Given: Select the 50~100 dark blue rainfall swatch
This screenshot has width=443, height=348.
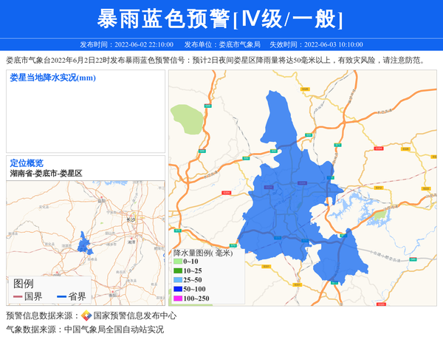Looking at the screenshot, I should click(x=177, y=289).
